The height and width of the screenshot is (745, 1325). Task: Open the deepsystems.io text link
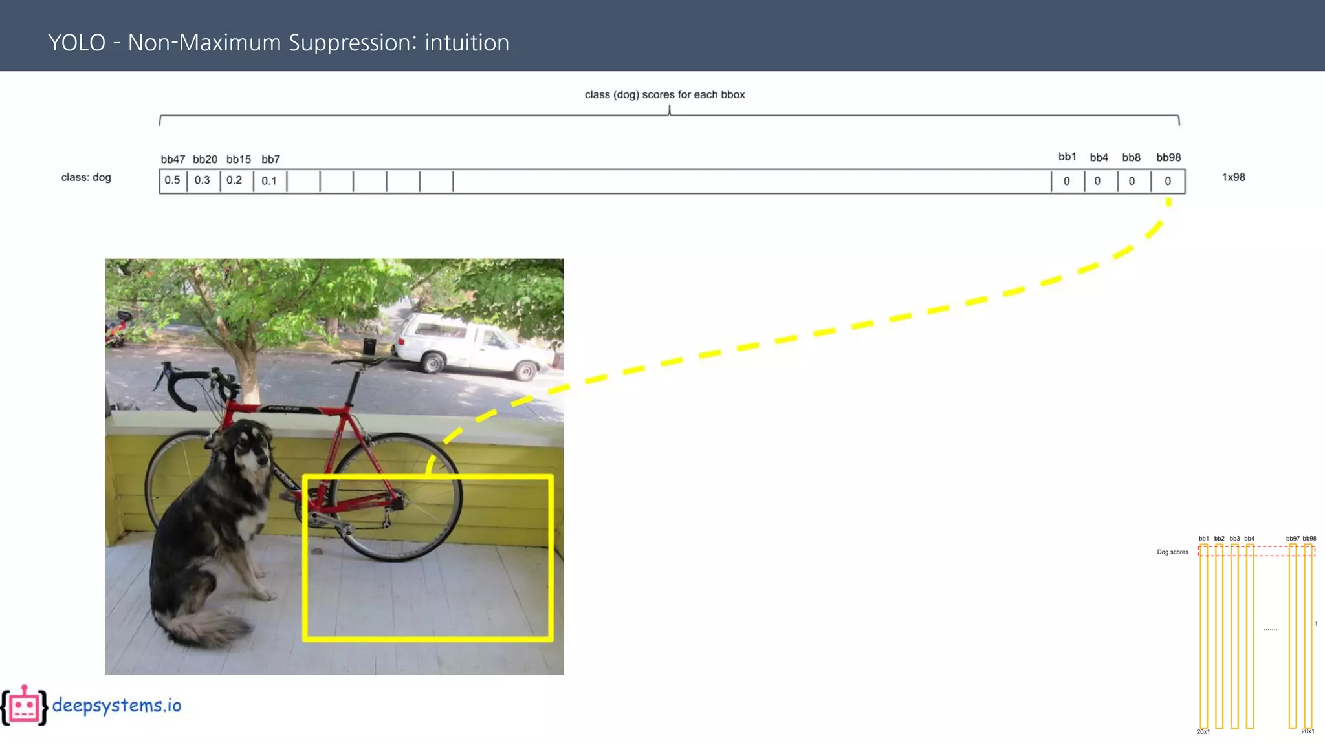point(116,705)
